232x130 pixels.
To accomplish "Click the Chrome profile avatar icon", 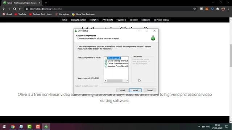I will [x=223, y=9].
